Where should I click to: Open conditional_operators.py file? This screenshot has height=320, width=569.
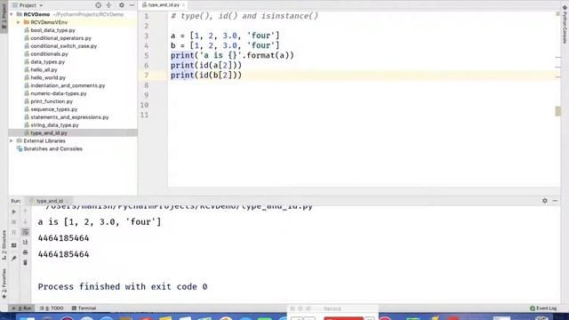[61, 38]
